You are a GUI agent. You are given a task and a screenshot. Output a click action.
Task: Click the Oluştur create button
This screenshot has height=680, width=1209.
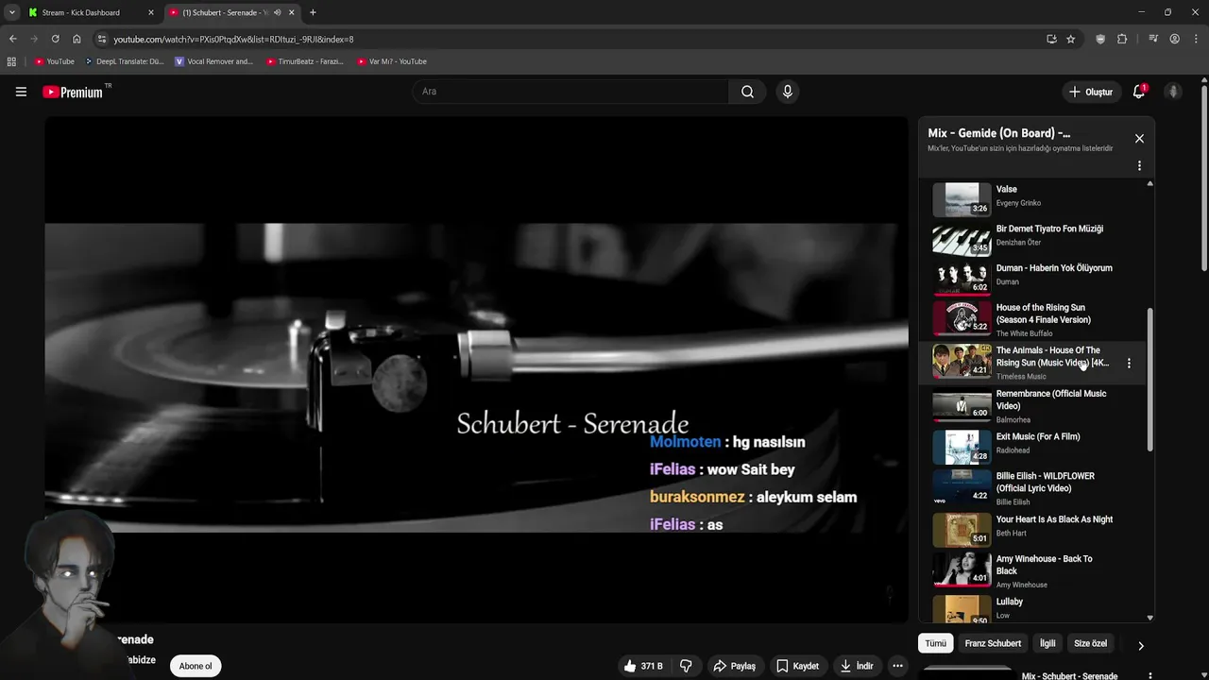pyautogui.click(x=1090, y=92)
